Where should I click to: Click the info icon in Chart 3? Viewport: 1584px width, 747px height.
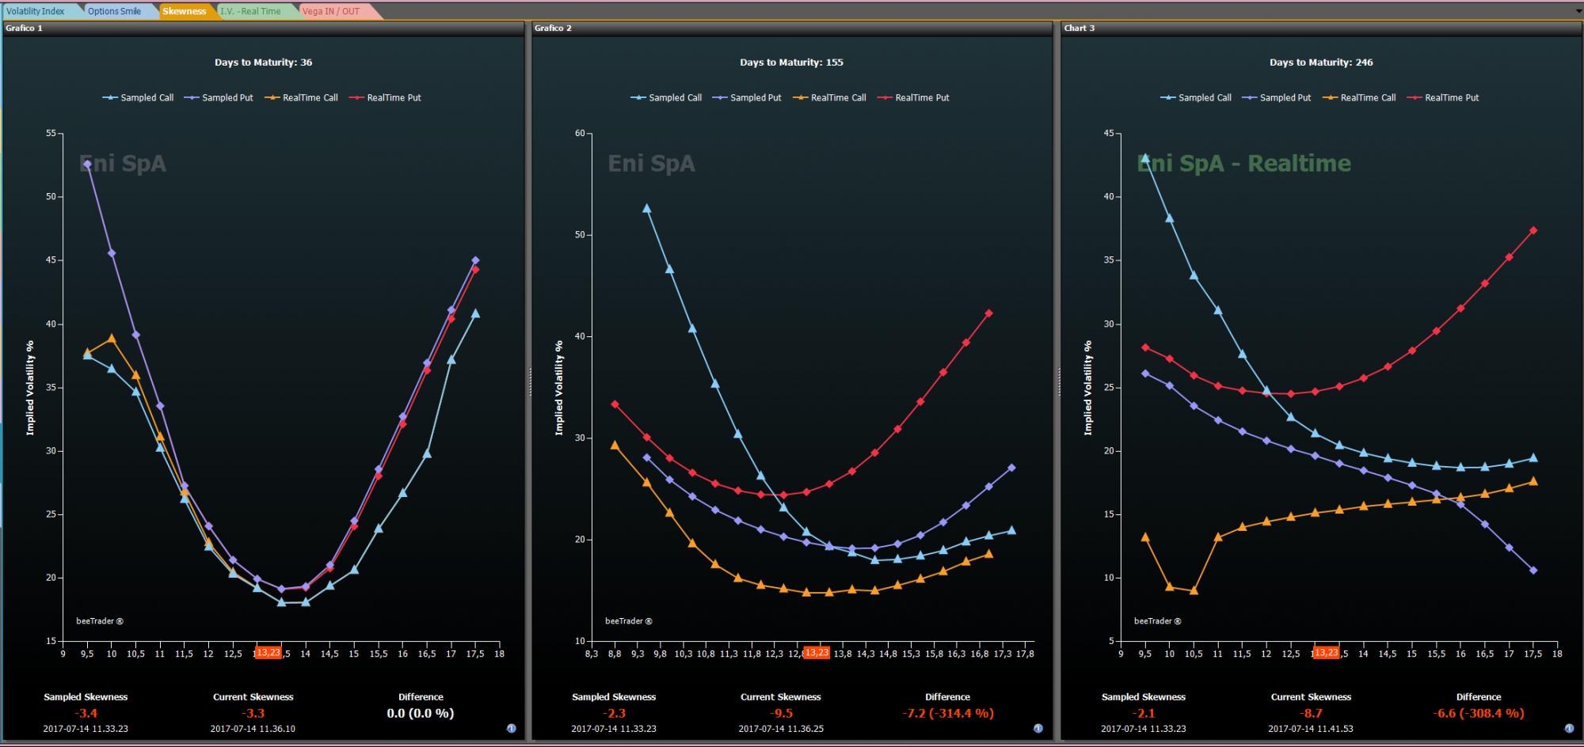pyautogui.click(x=1569, y=728)
